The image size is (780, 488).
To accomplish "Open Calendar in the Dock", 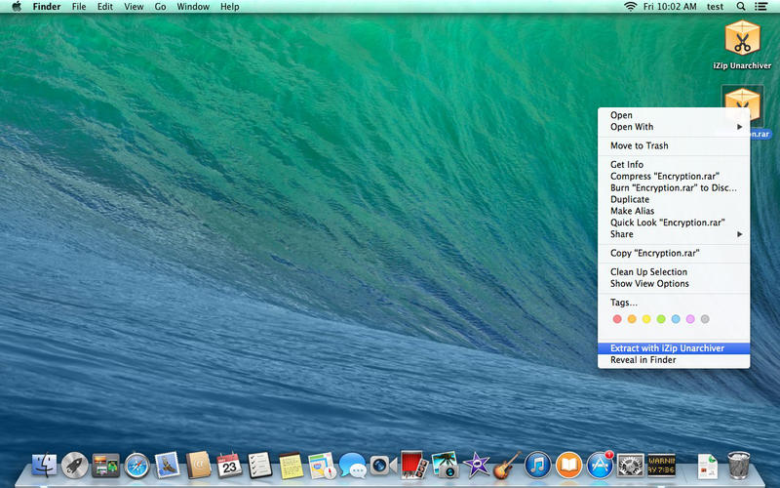I will point(229,466).
